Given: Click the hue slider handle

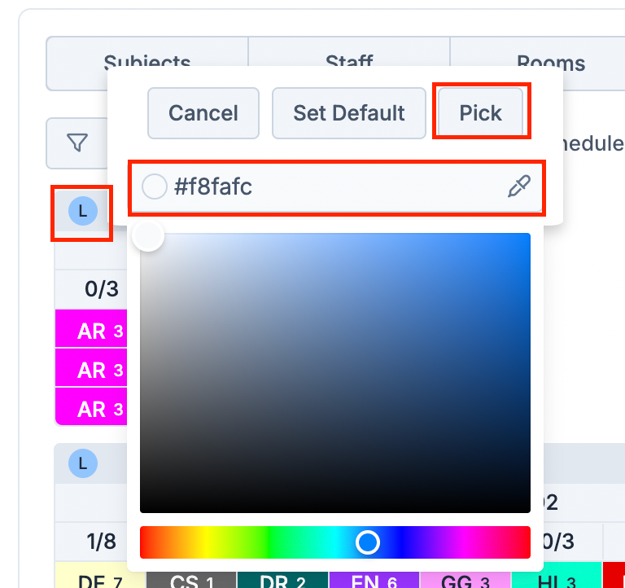Looking at the screenshot, I should (x=368, y=542).
